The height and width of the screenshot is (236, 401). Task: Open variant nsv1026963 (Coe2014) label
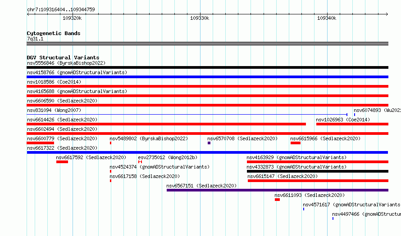(x=343, y=120)
